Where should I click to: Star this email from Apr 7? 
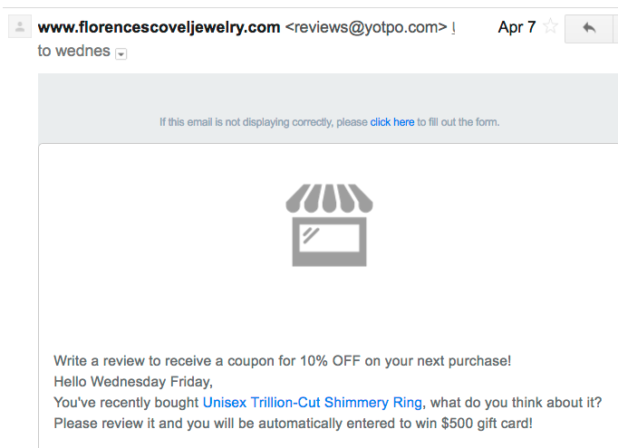point(550,27)
